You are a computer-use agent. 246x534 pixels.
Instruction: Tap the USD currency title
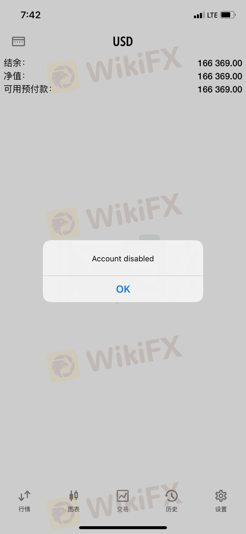coord(123,42)
